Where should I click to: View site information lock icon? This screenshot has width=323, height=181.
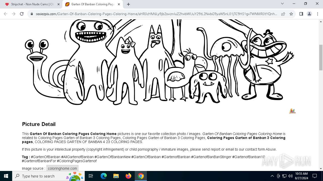[x=32, y=14]
